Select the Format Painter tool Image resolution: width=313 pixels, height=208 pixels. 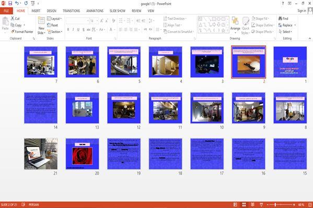[x=22, y=32]
